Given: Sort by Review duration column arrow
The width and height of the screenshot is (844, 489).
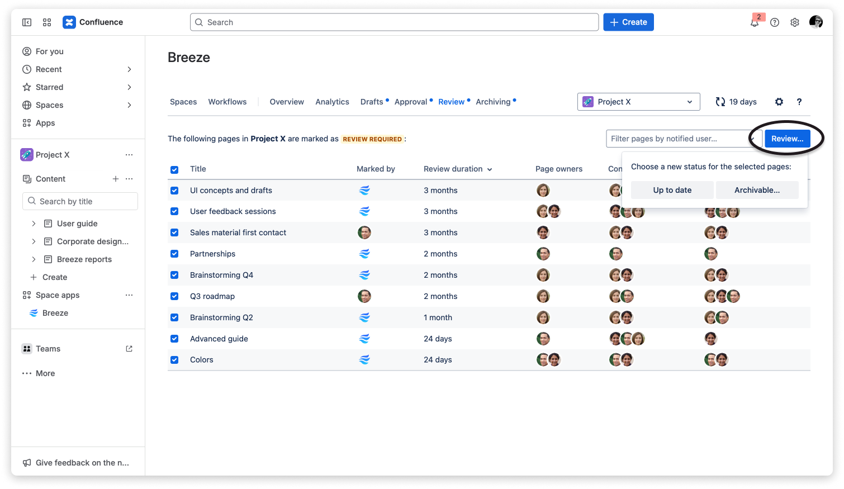Looking at the screenshot, I should click(490, 169).
